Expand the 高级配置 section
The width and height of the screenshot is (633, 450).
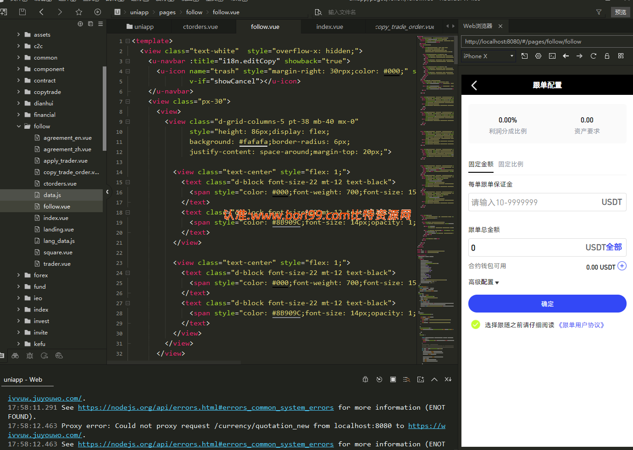click(483, 282)
